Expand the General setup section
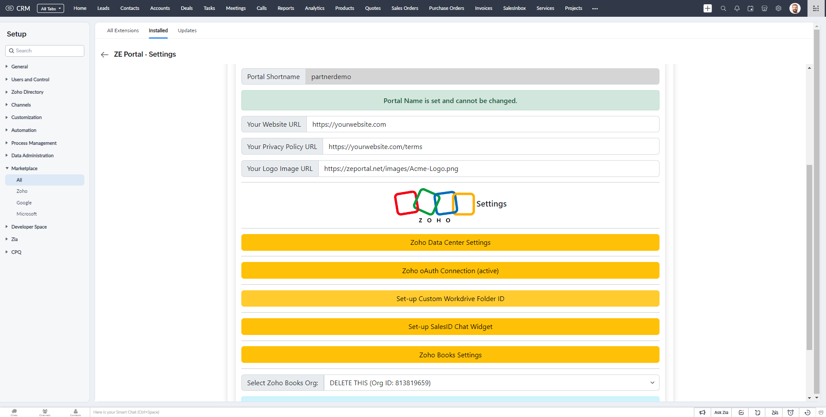Image resolution: width=826 pixels, height=417 pixels. tap(19, 67)
